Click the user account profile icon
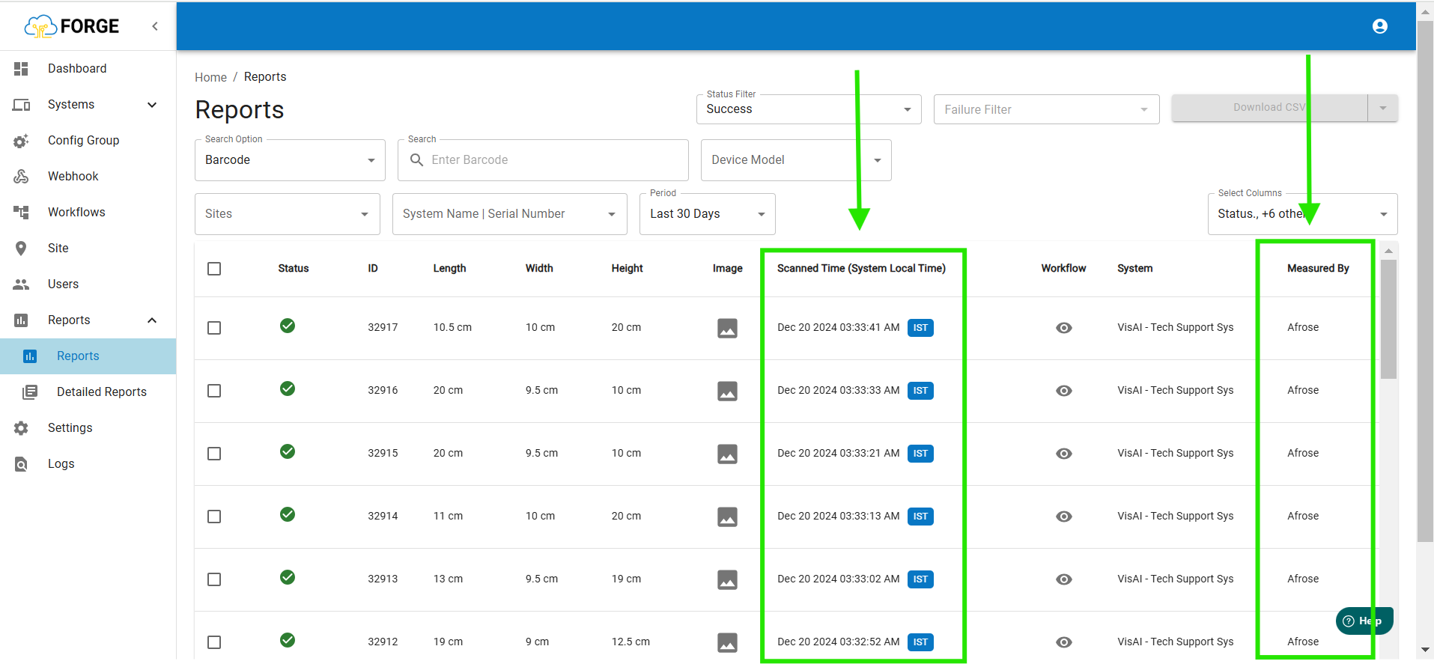 coord(1379,26)
